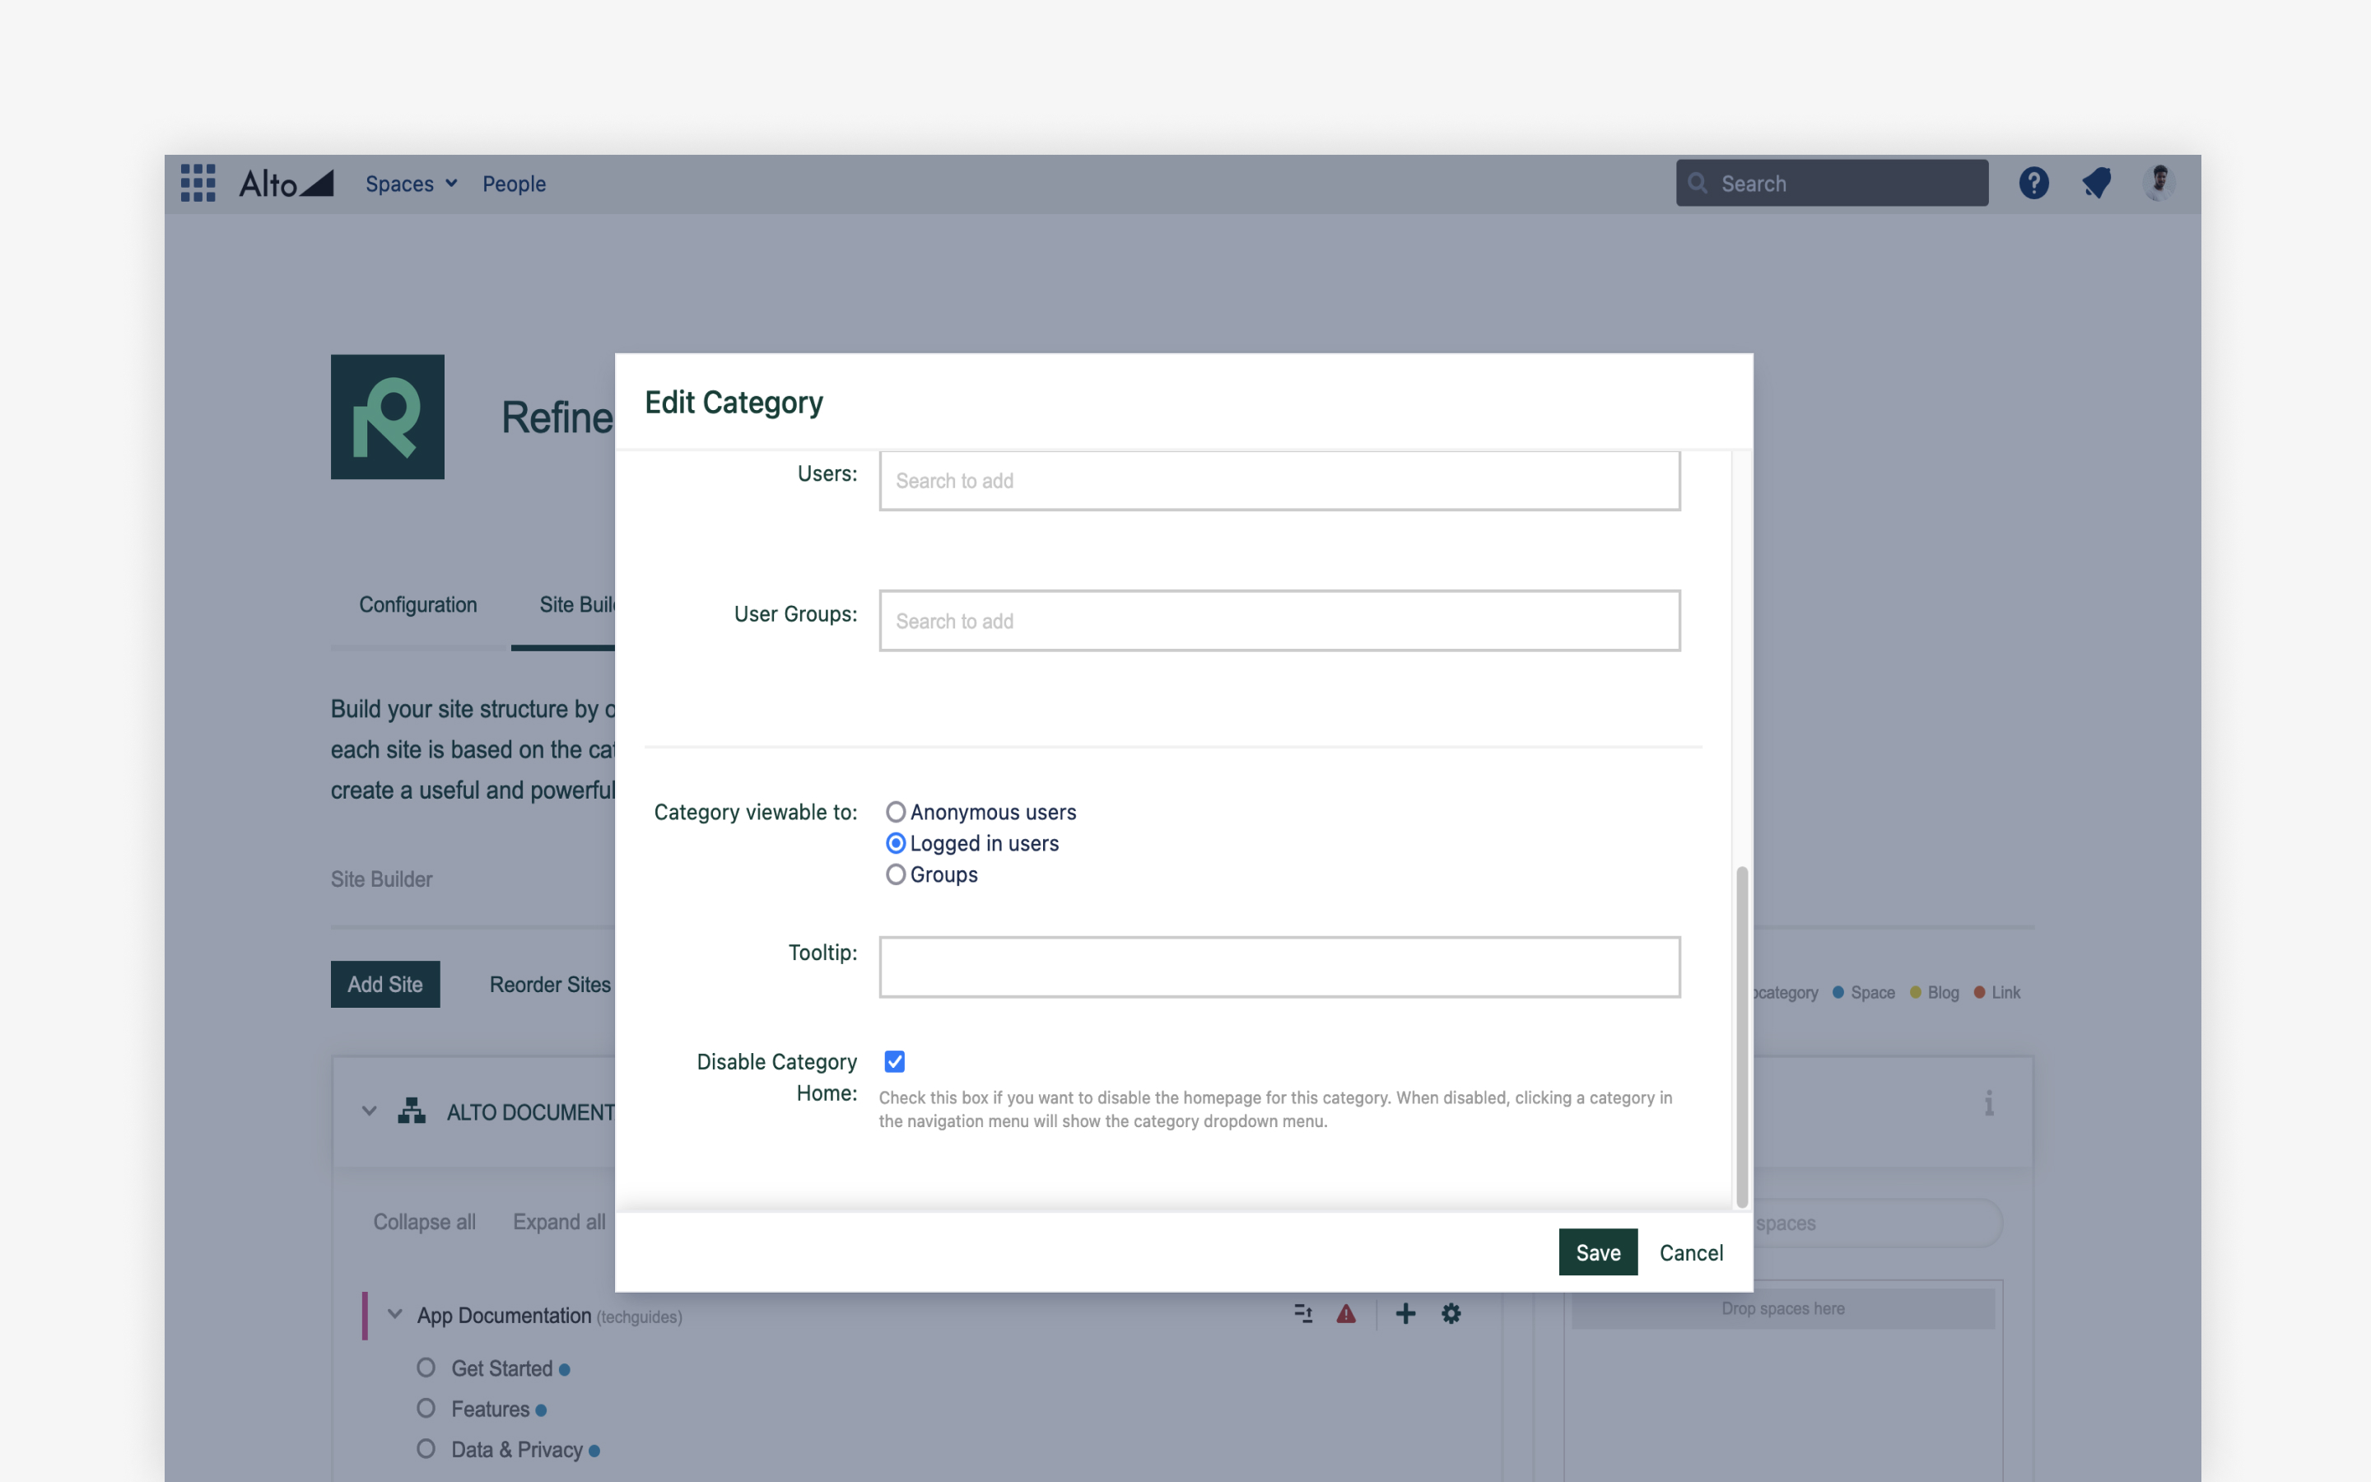The height and width of the screenshot is (1482, 2371).
Task: Open the help question mark icon
Action: point(2034,182)
